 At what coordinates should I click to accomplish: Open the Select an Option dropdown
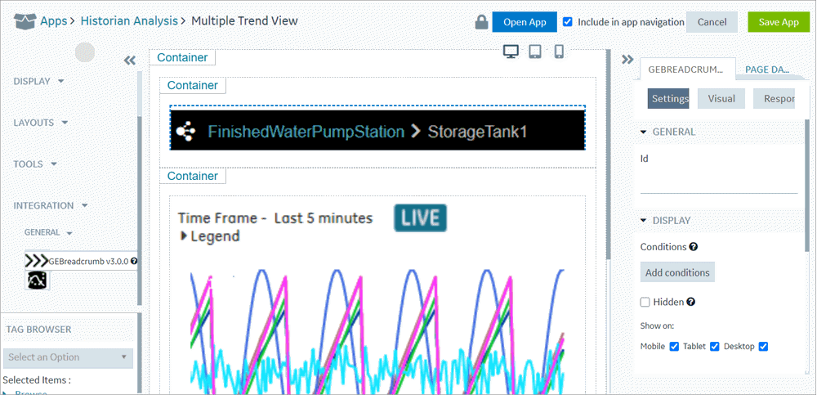68,357
